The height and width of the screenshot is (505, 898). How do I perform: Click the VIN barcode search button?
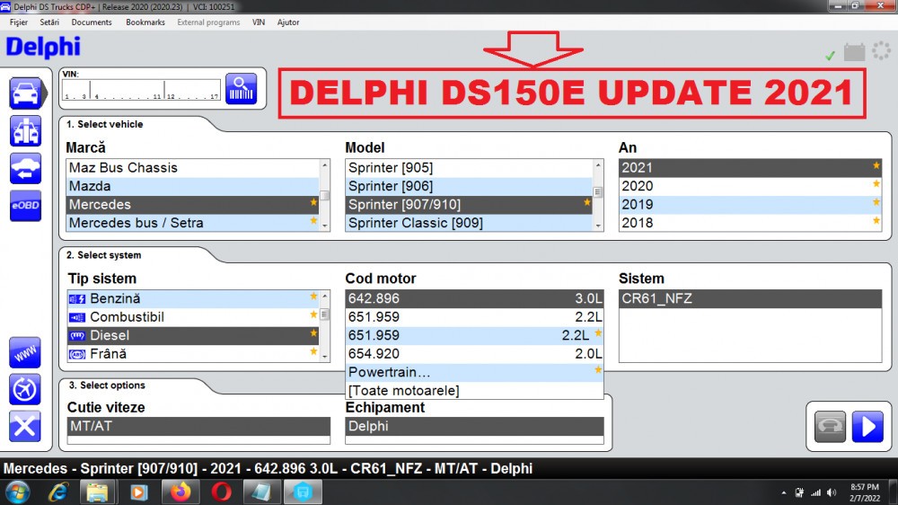pos(241,89)
